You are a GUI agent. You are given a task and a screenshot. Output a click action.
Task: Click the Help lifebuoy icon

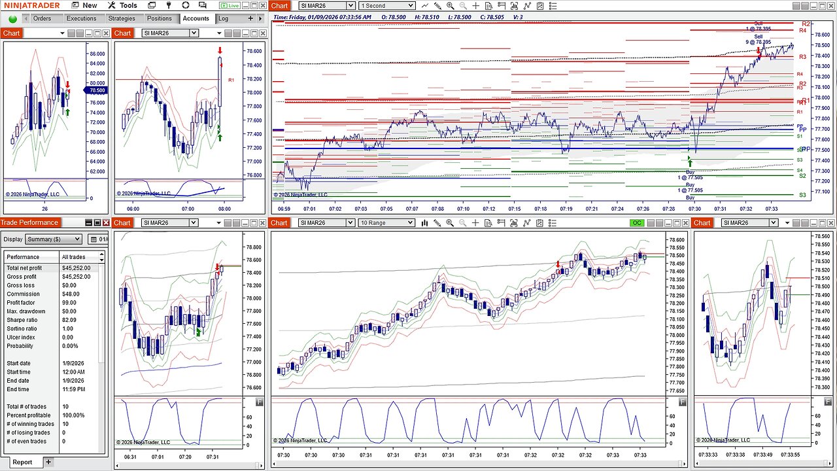[x=186, y=5]
